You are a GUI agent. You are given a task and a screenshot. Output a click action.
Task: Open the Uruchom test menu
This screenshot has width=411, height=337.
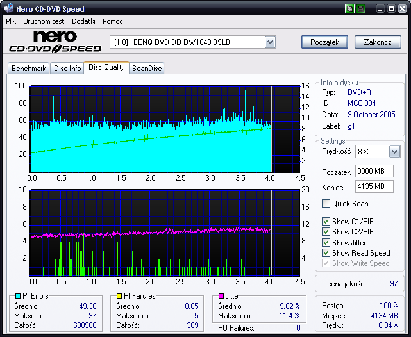pos(44,21)
